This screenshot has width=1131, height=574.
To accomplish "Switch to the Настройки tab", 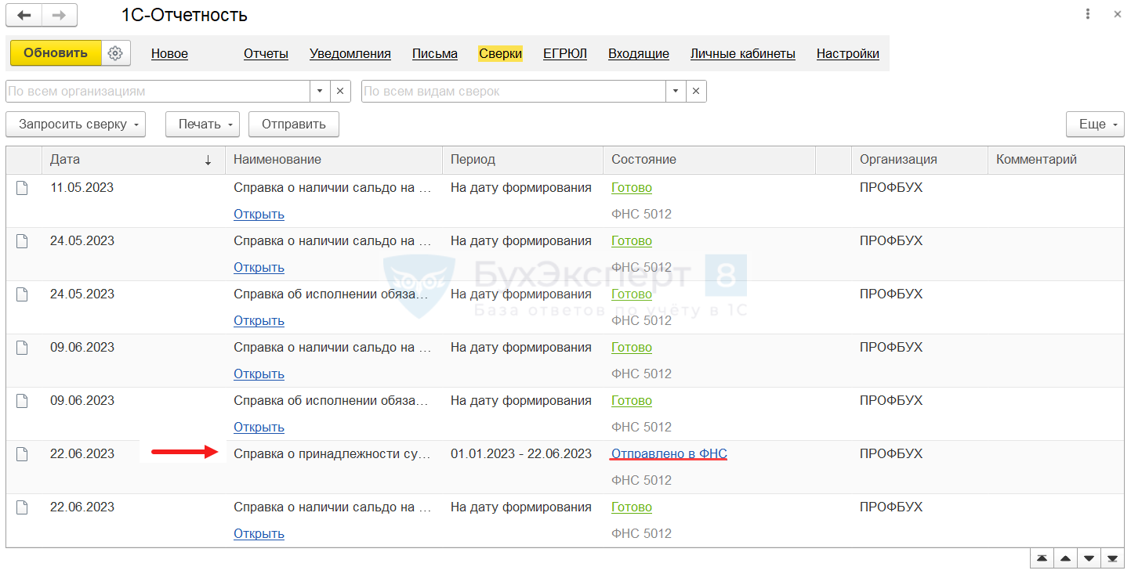I will click(x=848, y=53).
